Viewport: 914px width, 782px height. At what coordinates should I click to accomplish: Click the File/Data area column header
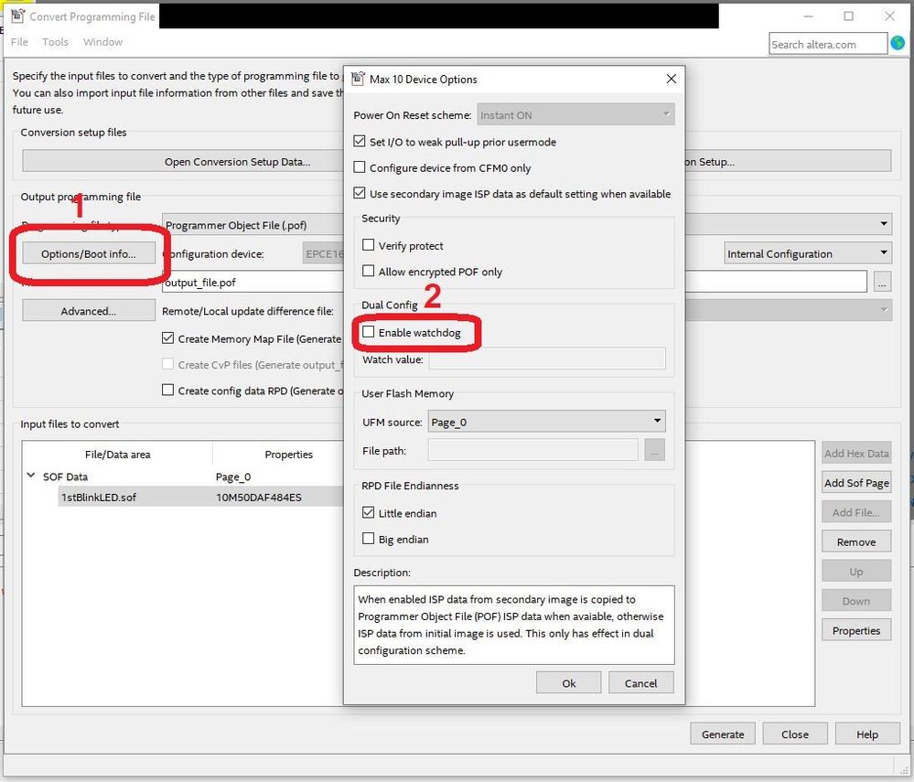click(x=117, y=454)
